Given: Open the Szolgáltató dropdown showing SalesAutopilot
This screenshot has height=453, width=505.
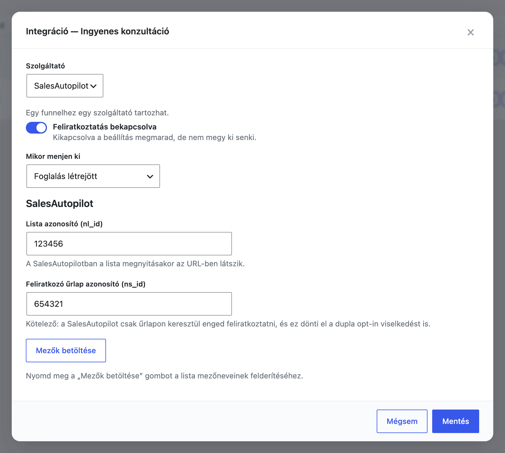Looking at the screenshot, I should coord(65,86).
